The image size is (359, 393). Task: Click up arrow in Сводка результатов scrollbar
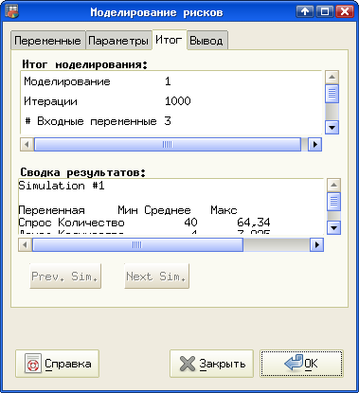(x=333, y=186)
